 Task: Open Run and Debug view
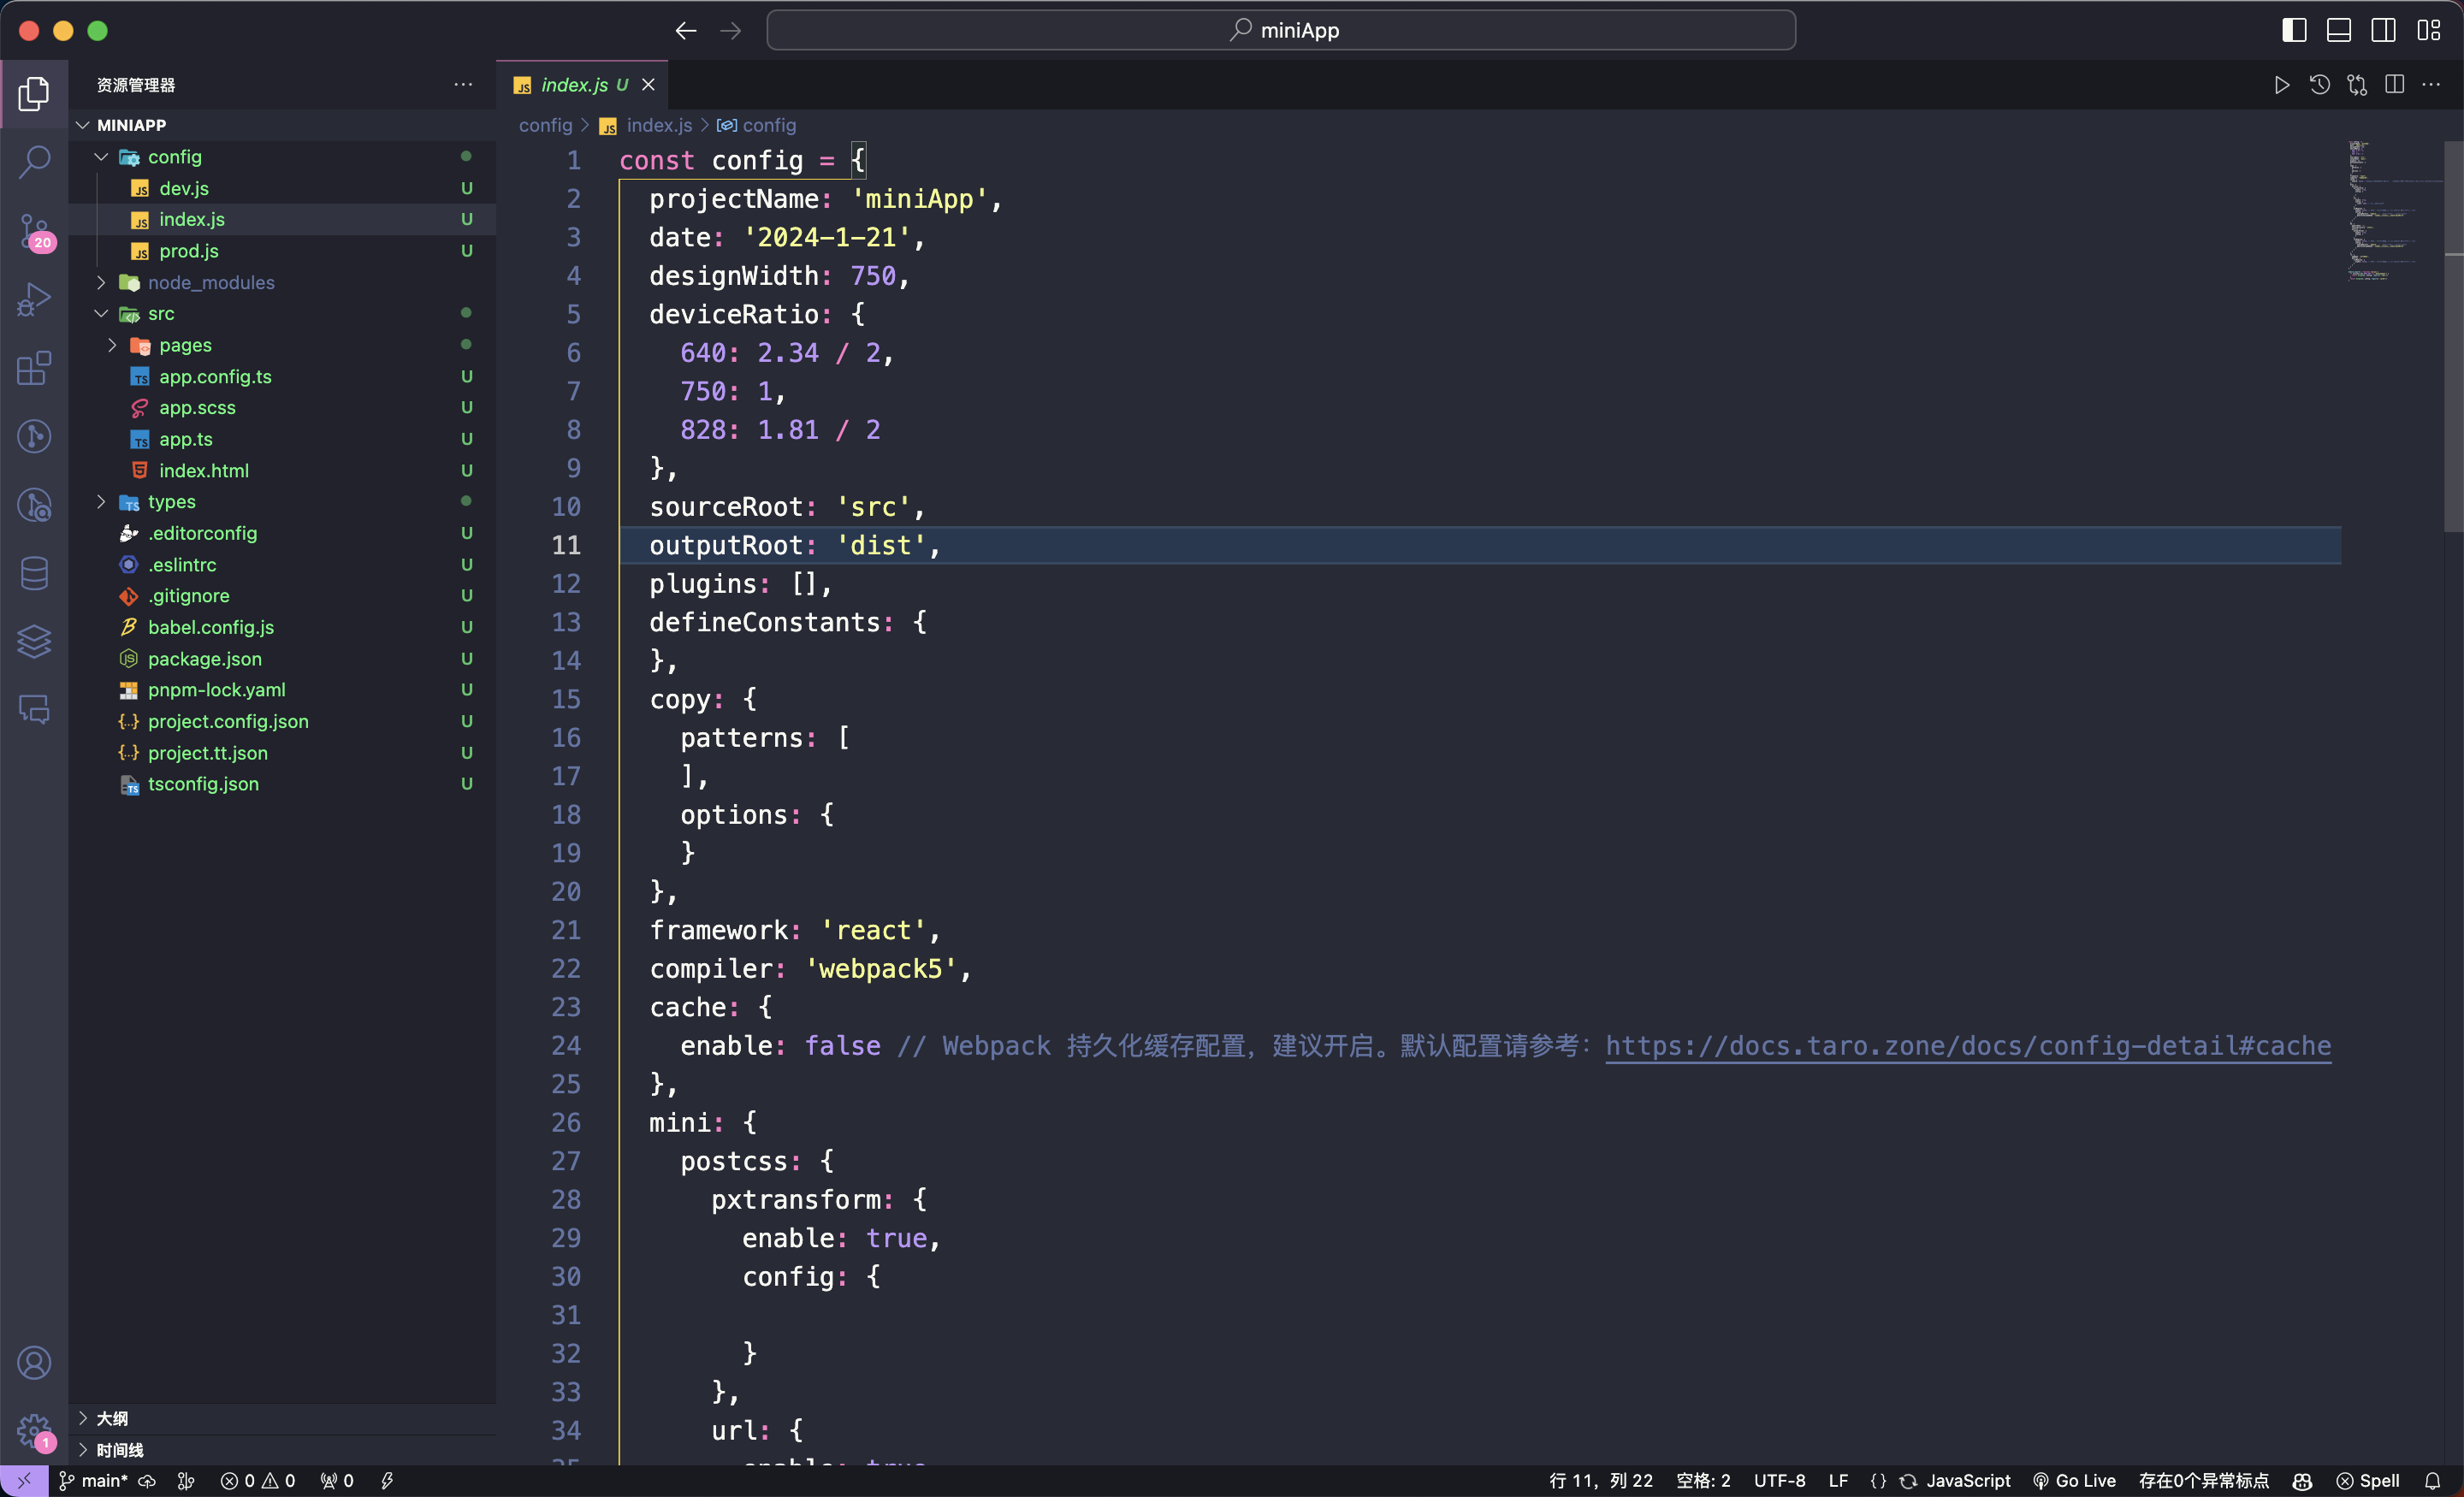(x=34, y=299)
